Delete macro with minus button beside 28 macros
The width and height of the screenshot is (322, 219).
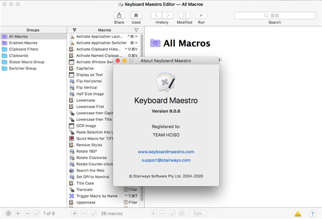tap(84, 214)
